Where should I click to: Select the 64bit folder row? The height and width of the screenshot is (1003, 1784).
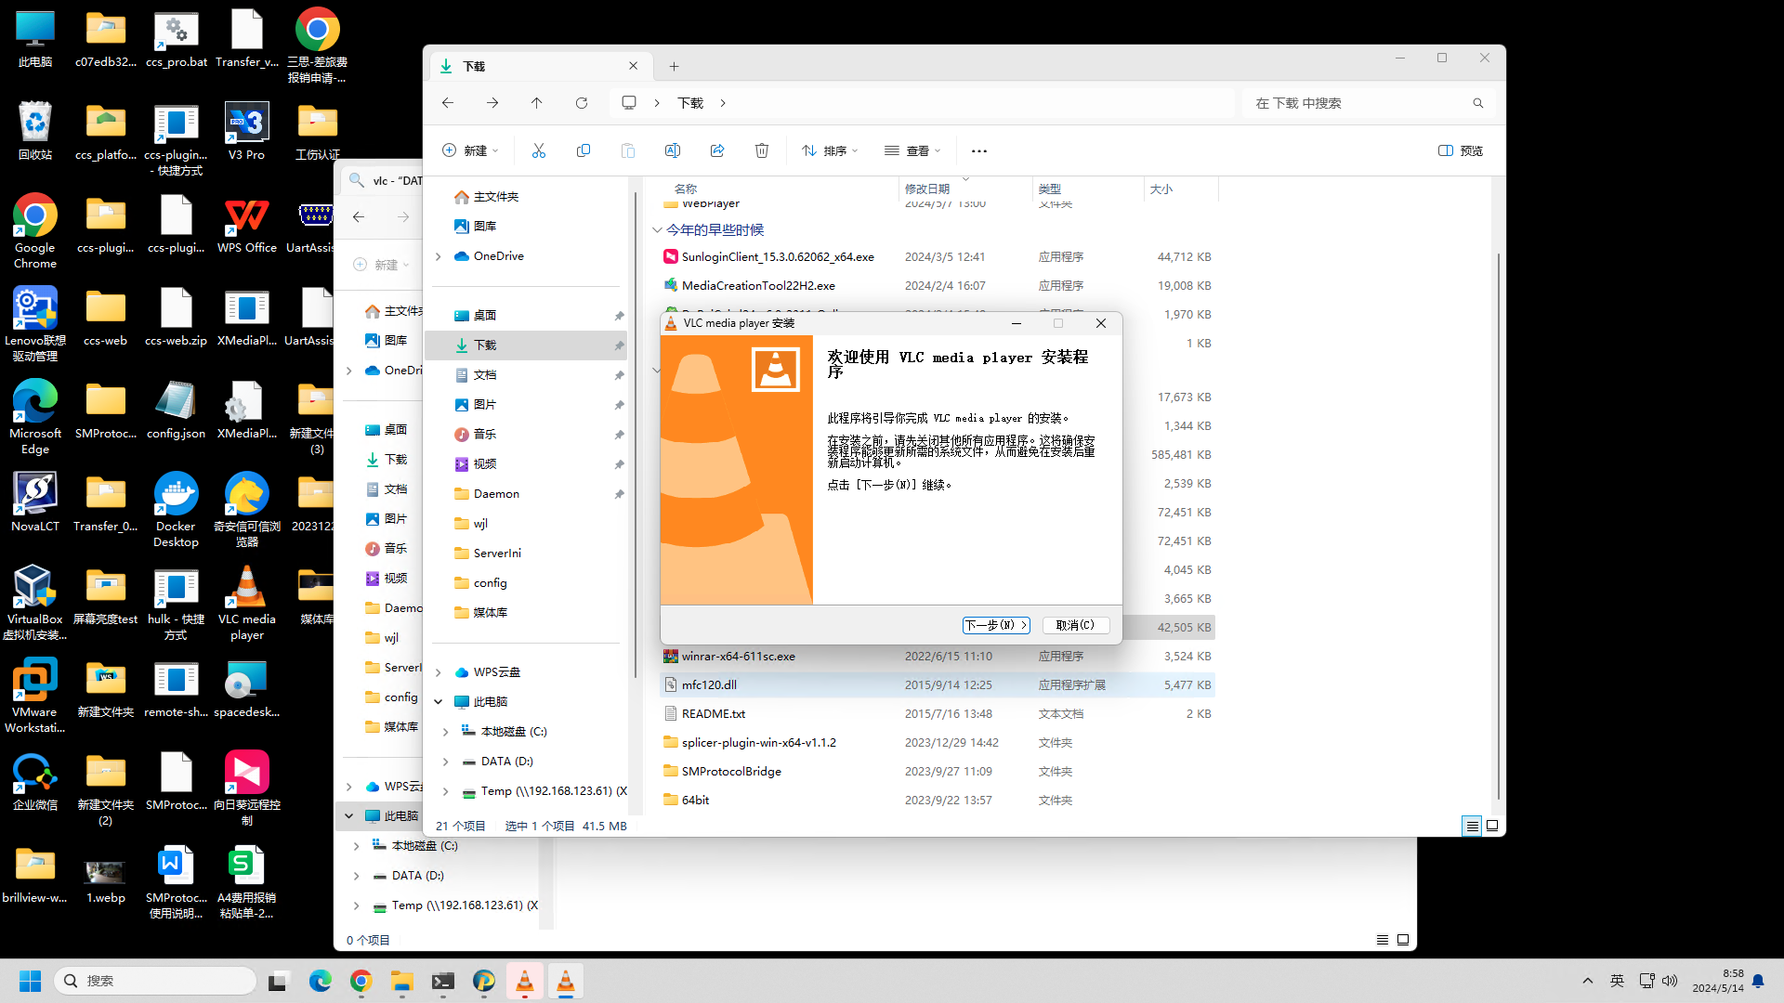pyautogui.click(x=938, y=801)
